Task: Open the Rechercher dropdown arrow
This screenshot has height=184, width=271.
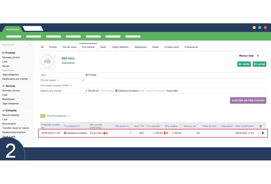Action: click(x=30, y=44)
